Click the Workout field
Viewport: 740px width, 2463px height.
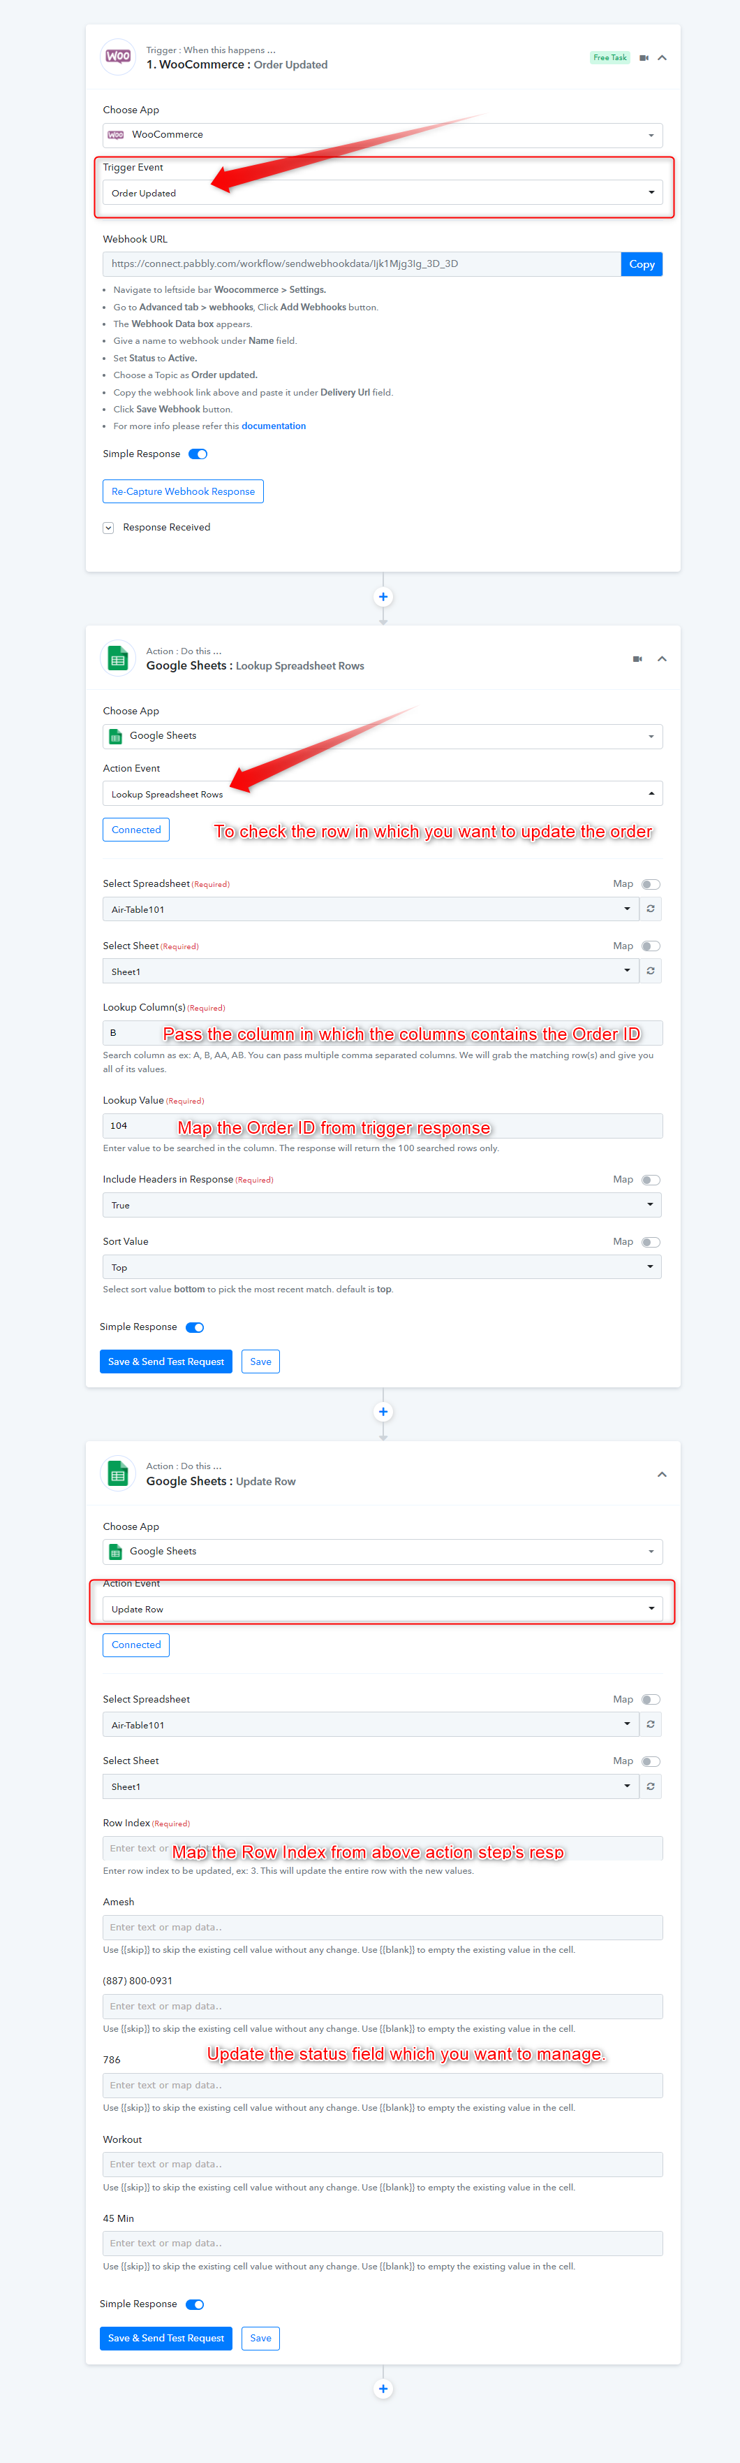click(382, 2165)
